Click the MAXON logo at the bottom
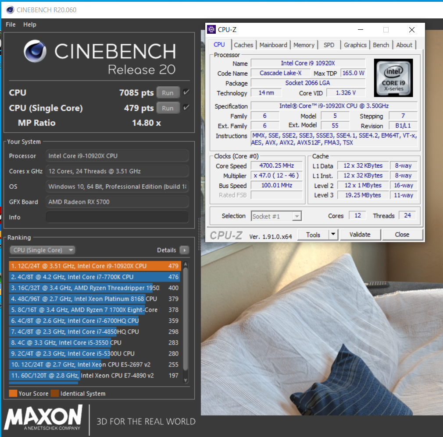Screen dimensions: 443x437 pyautogui.click(x=43, y=418)
